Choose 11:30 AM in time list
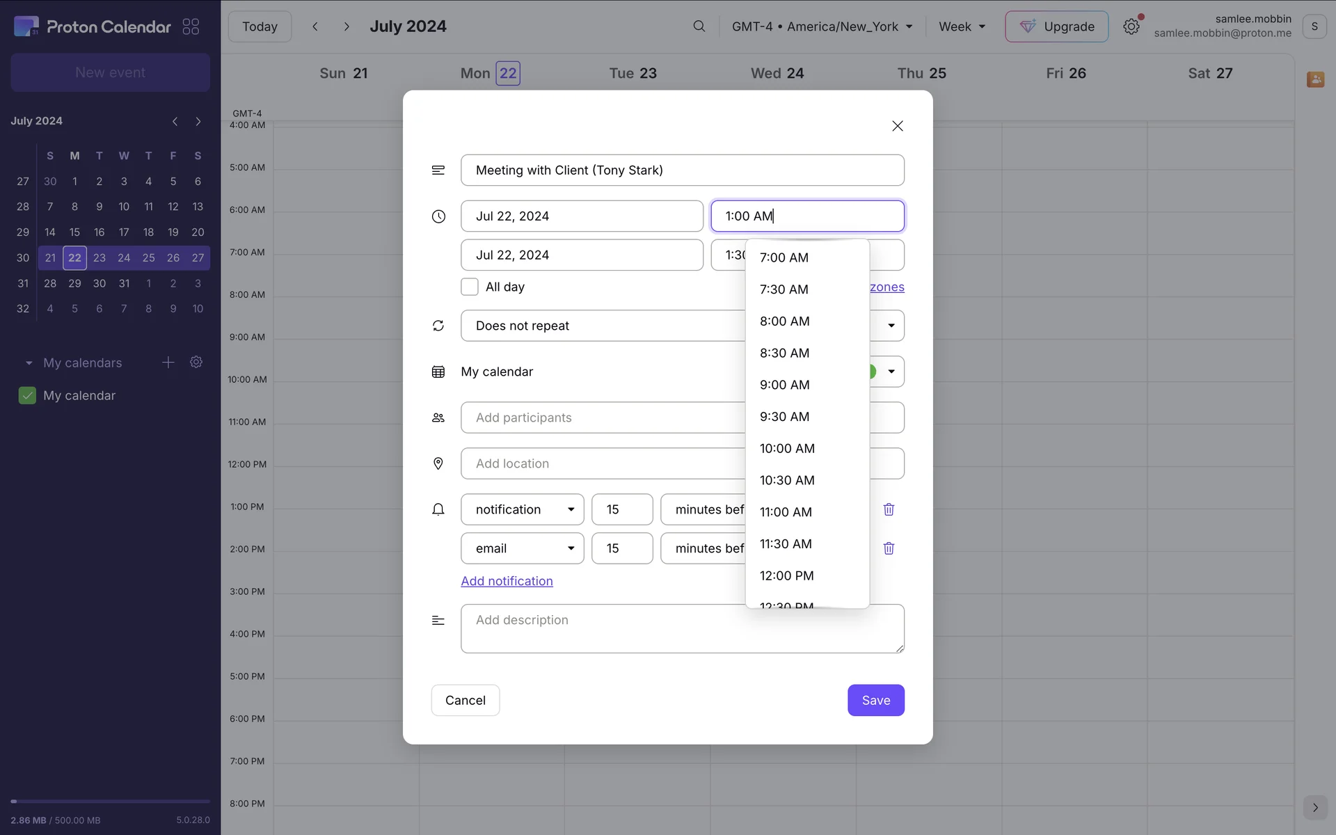Image resolution: width=1336 pixels, height=835 pixels. (786, 543)
